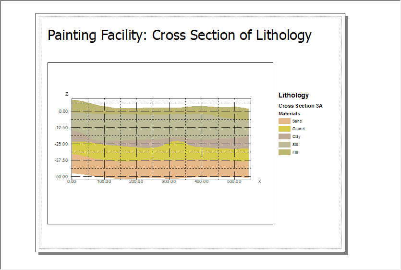Select the 'Lithology' legend heading
Image resolution: width=401 pixels, height=270 pixels.
pos(293,96)
